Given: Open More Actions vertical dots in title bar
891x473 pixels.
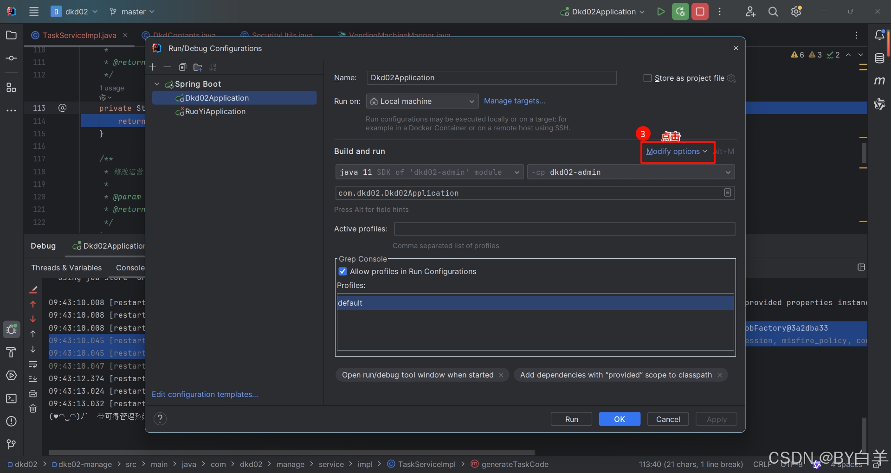Looking at the screenshot, I should [720, 12].
